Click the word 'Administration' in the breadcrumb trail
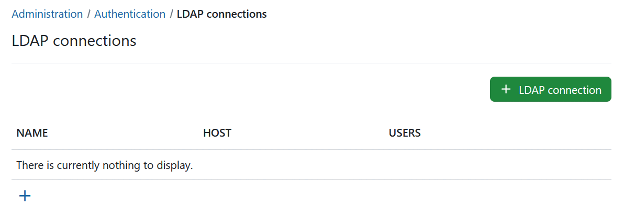Screen dimensions: 624x218 [x=47, y=14]
